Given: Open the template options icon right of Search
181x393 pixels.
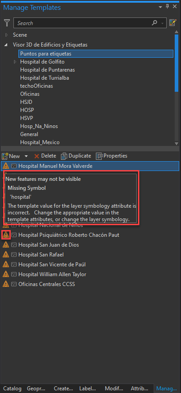Looking at the screenshot, I should click(x=173, y=23).
